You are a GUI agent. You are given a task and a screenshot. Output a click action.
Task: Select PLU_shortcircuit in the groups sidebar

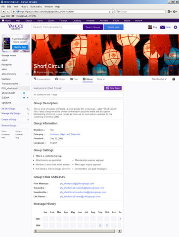pyautogui.click(x=9, y=88)
